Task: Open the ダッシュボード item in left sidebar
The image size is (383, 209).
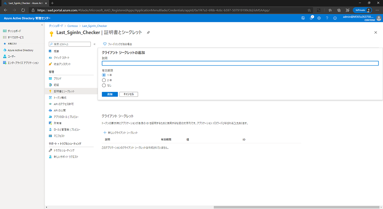Action: coord(12,31)
